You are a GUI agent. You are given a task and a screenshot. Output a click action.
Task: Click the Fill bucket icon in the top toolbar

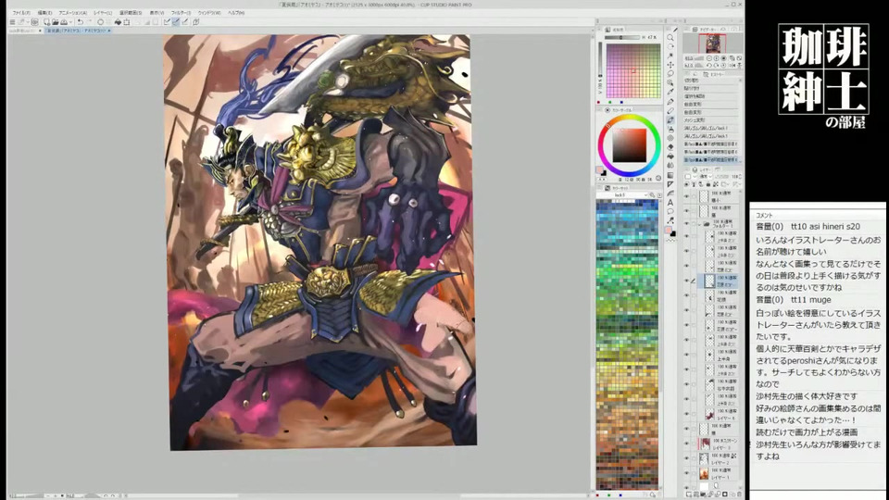click(x=118, y=21)
